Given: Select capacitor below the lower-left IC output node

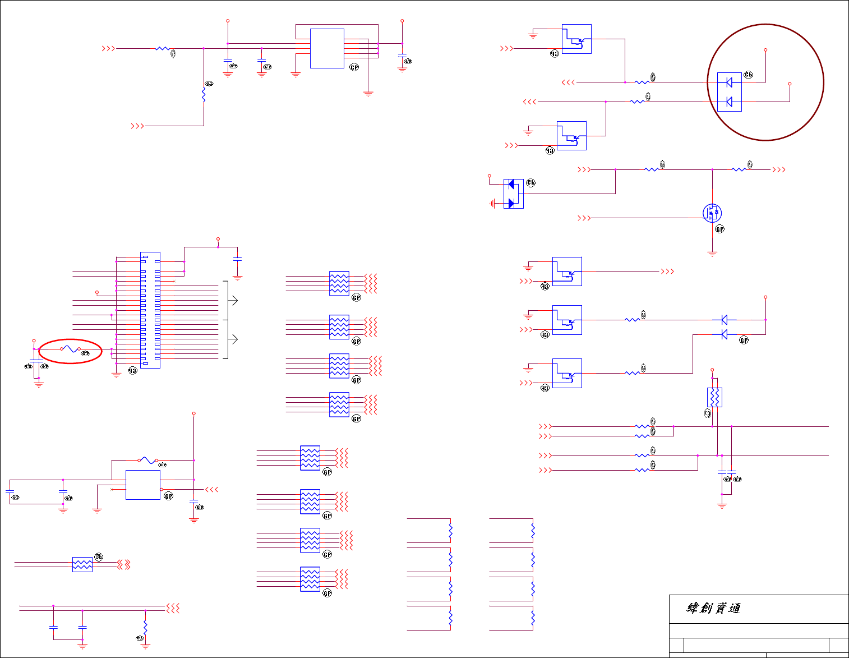Looking at the screenshot, I should click(x=194, y=501).
